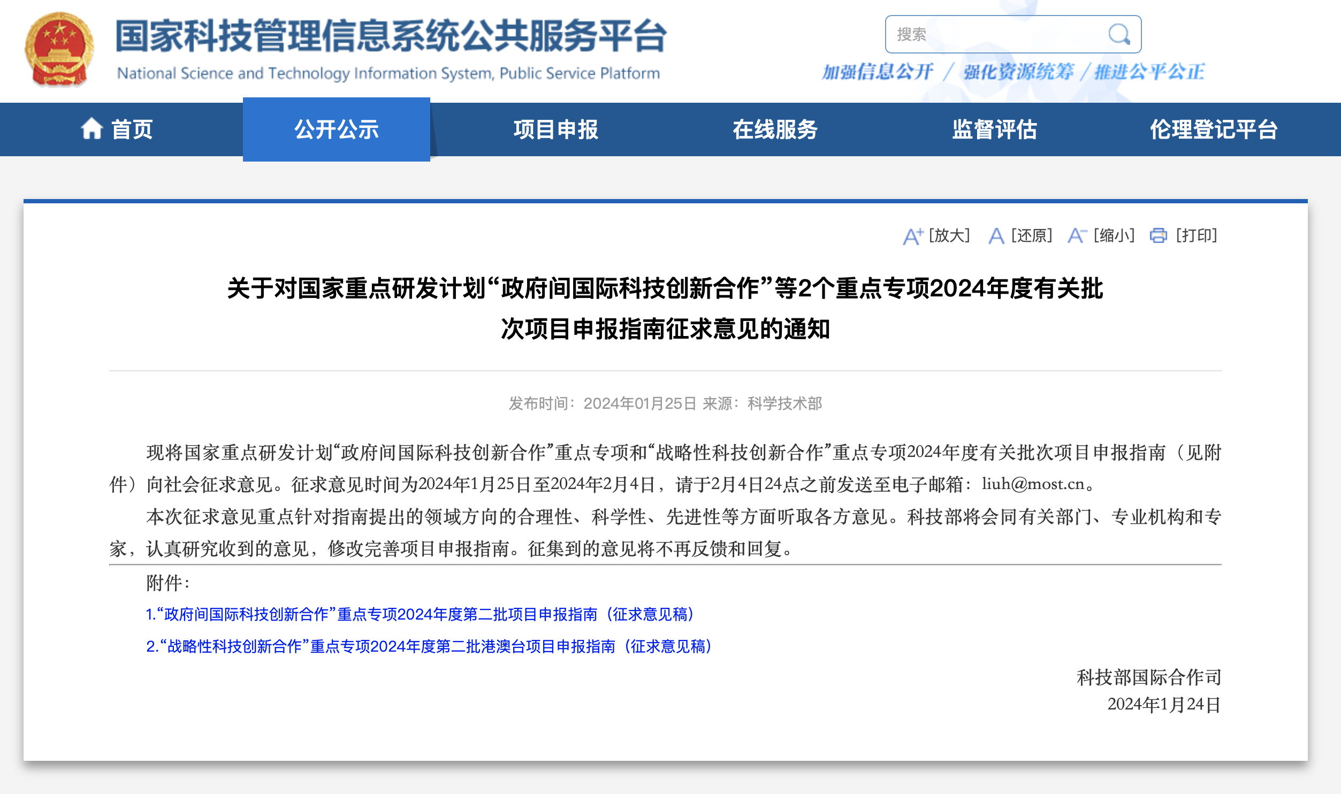Click the slogan 推进公平公正
Viewport: 1341px width, 794px height.
(1149, 72)
